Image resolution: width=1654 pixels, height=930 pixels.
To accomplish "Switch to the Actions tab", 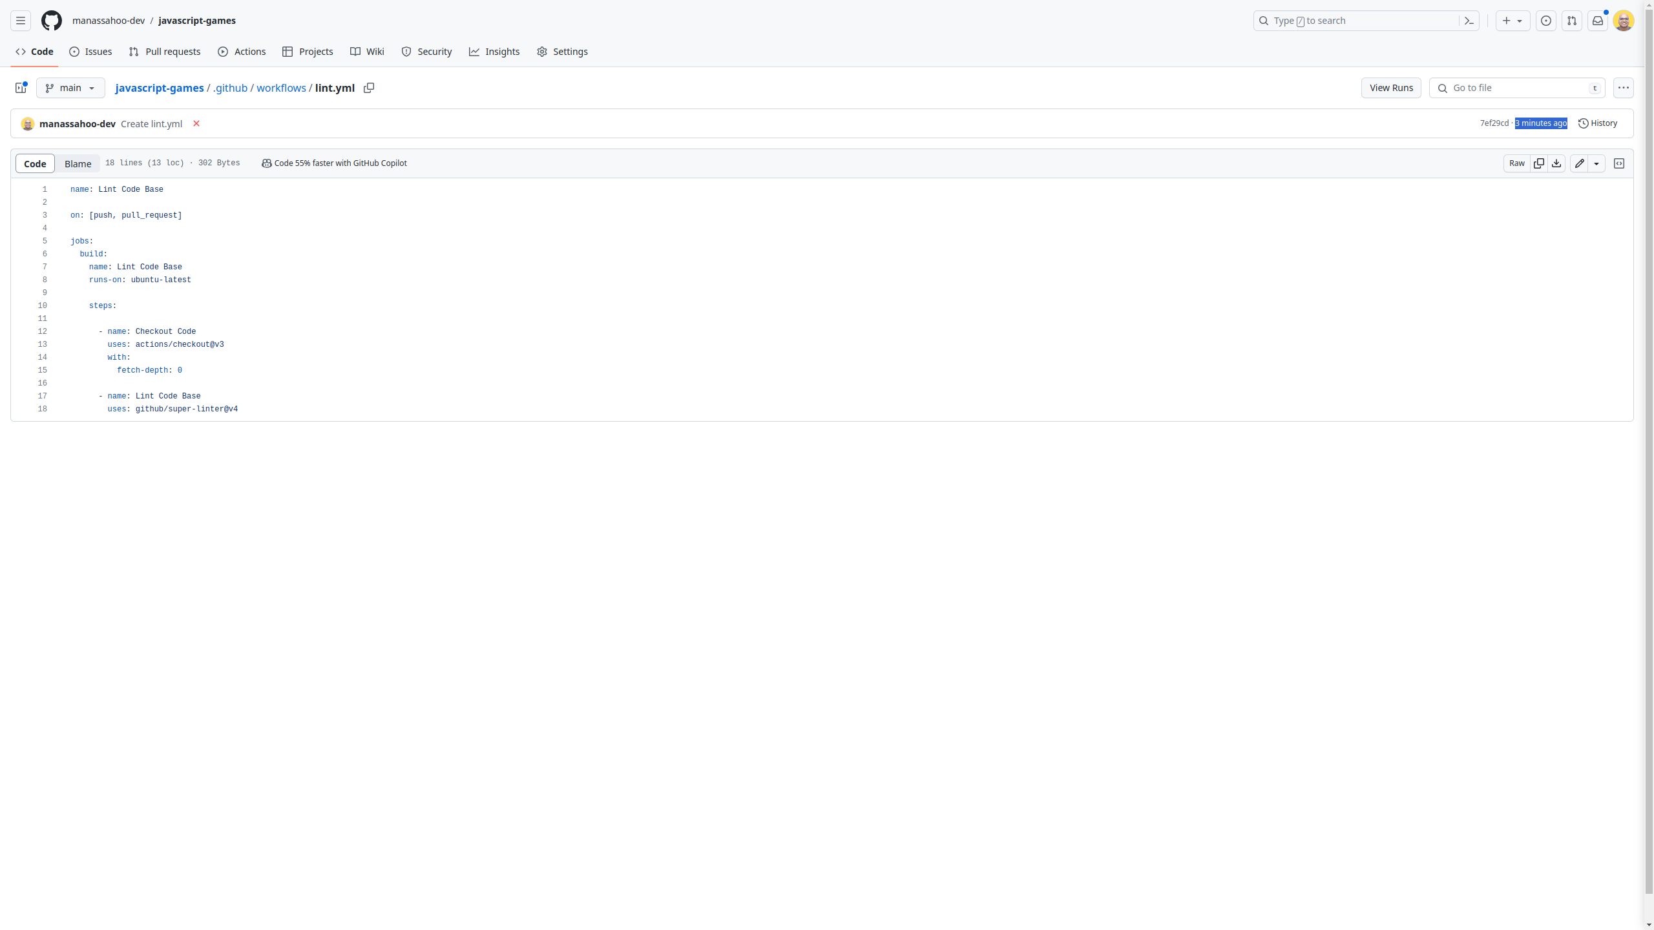I will 242,51.
